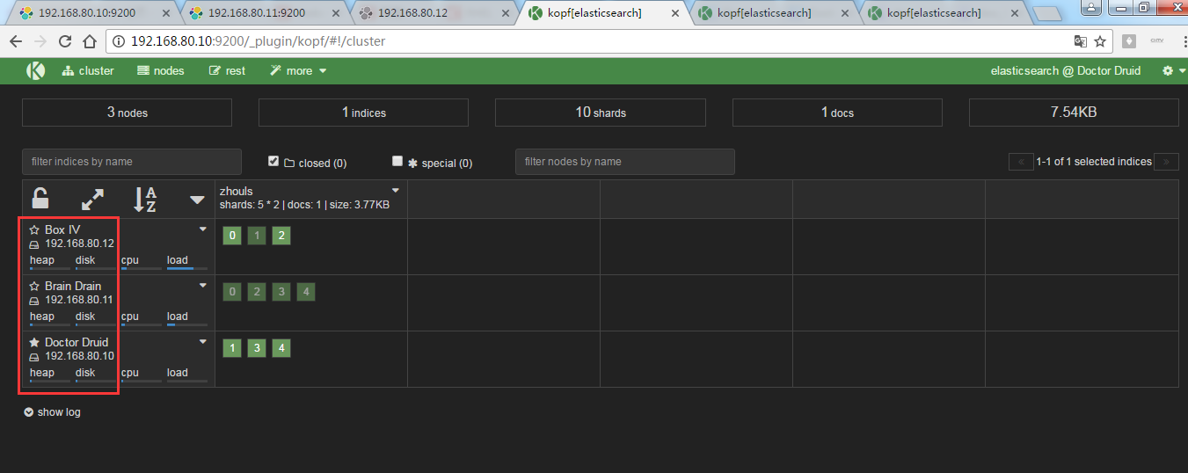Click the 3 nodes summary box
The width and height of the screenshot is (1188, 473).
click(127, 113)
